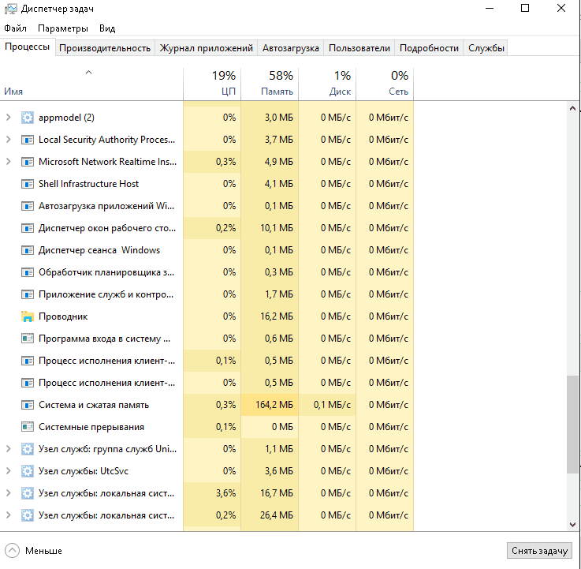Click the Система и сжатая память icon

(28, 405)
